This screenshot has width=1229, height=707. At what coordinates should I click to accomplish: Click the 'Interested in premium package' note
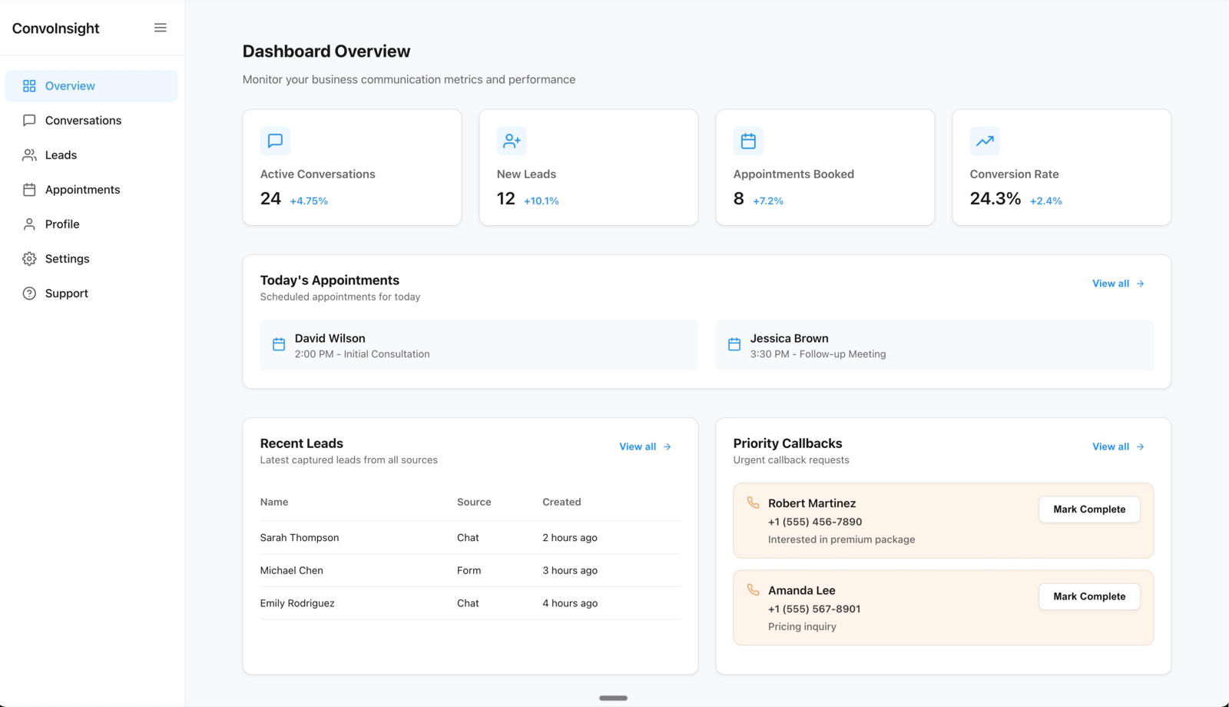pos(842,539)
